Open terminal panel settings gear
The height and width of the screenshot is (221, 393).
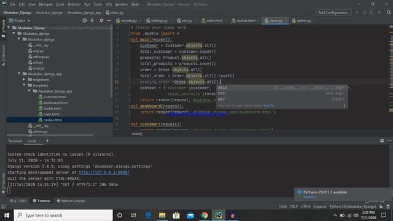[382, 141]
